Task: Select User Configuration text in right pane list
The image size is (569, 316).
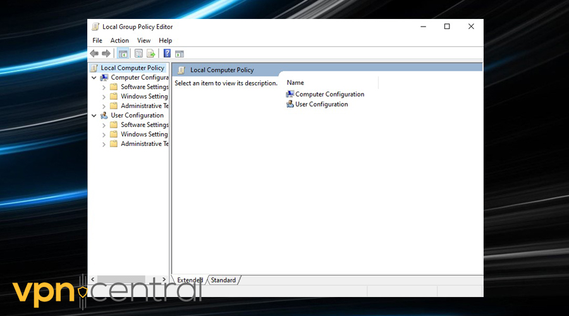Action: [322, 104]
